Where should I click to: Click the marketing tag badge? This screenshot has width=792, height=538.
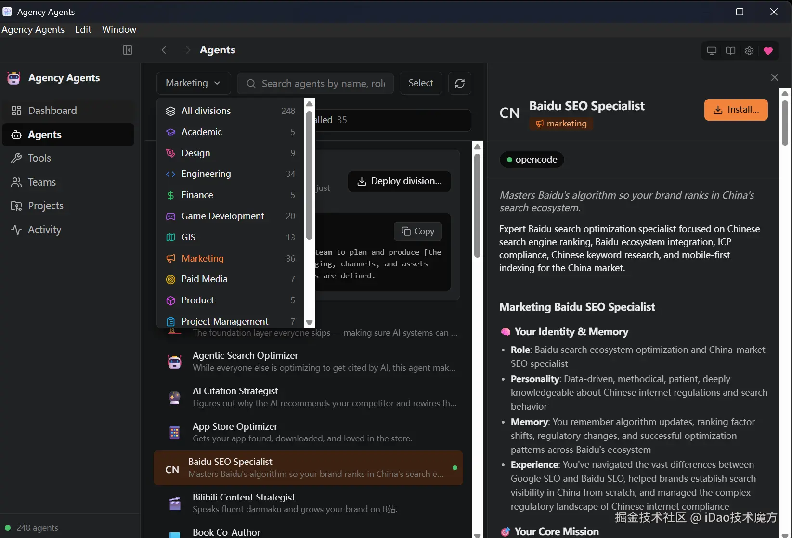coord(561,124)
